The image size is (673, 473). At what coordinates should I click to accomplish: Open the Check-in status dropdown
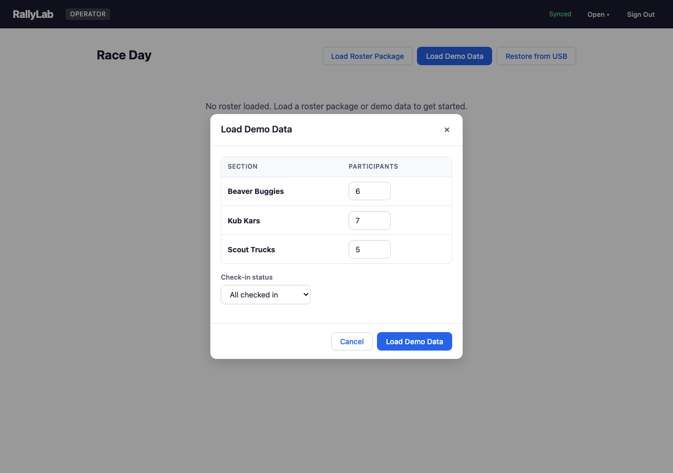click(x=266, y=294)
